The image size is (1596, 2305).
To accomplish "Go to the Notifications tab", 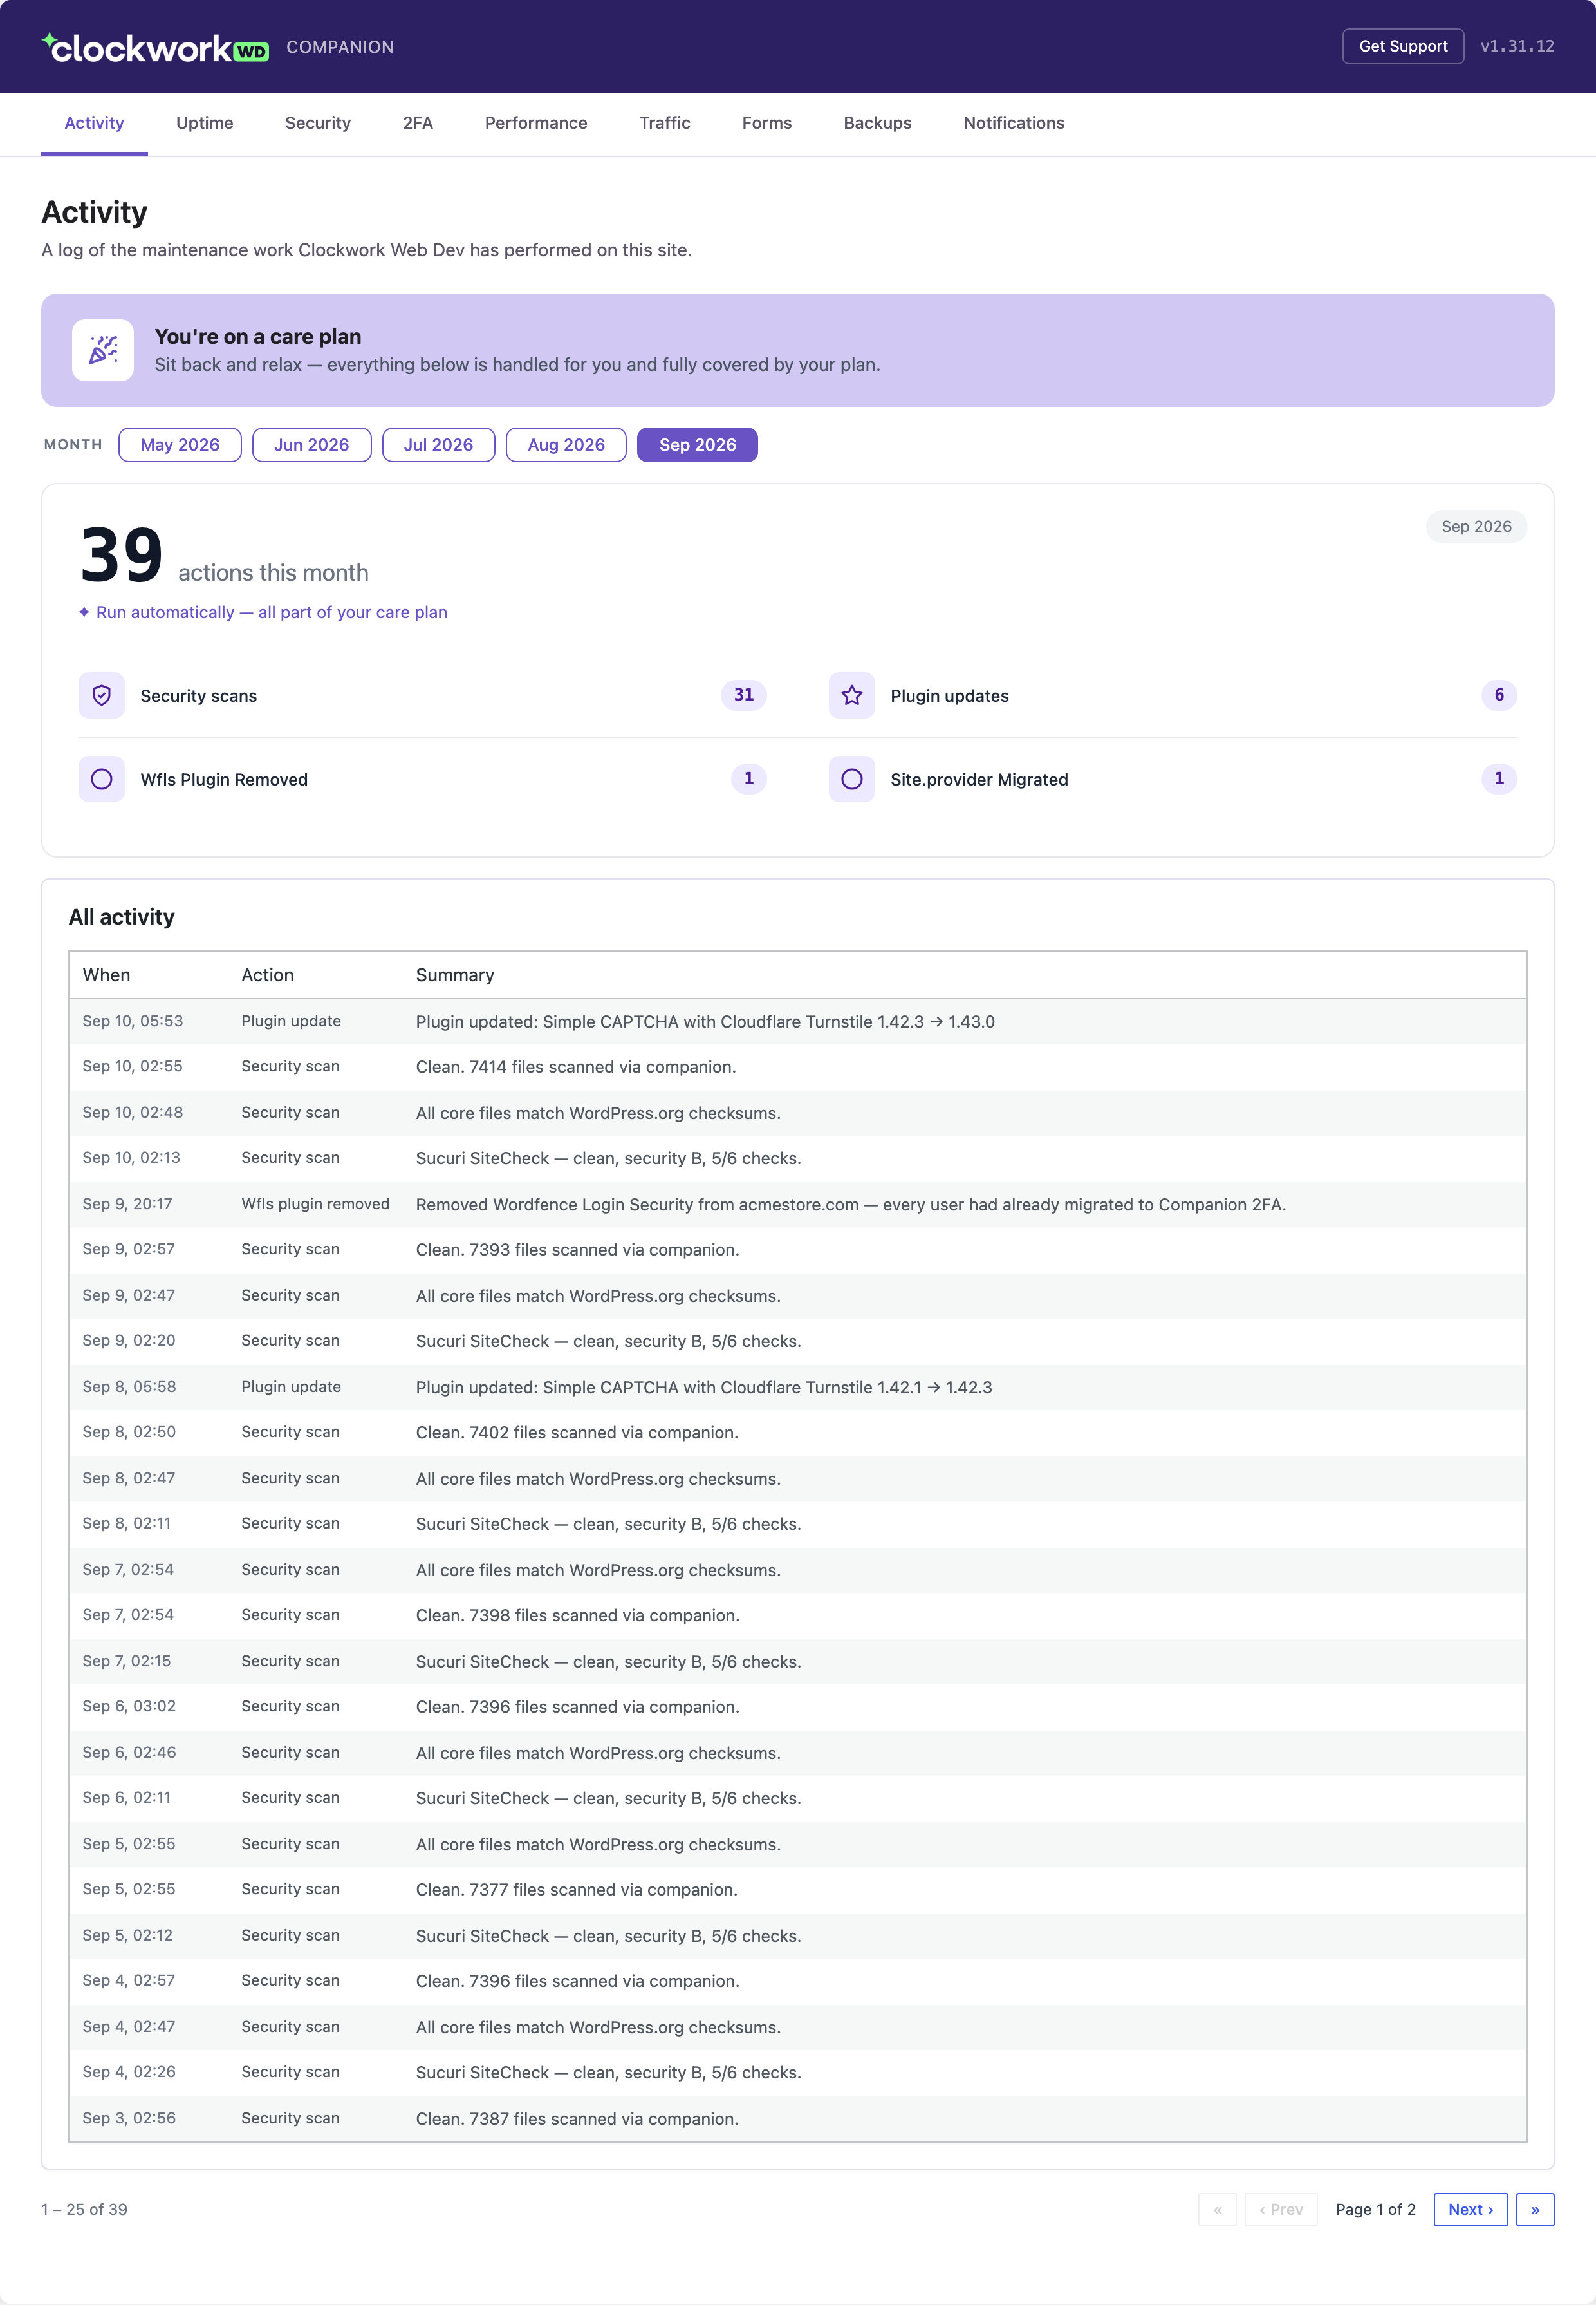I will pyautogui.click(x=1014, y=123).
